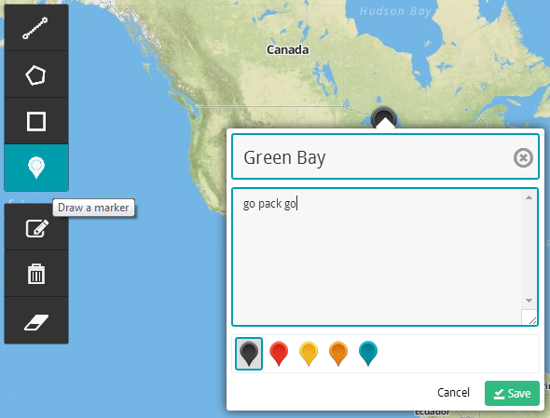This screenshot has width=550, height=418.
Task: Click the description scrollbar up arrow
Action: pyautogui.click(x=529, y=197)
